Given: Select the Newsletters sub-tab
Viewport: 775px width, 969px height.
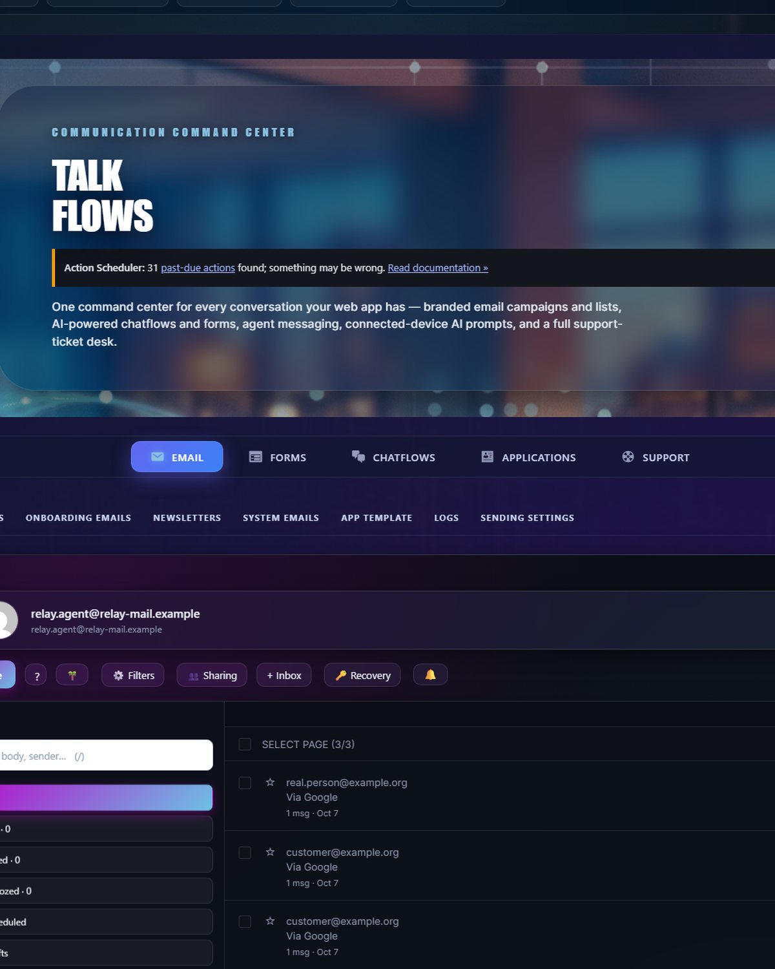Looking at the screenshot, I should point(187,518).
